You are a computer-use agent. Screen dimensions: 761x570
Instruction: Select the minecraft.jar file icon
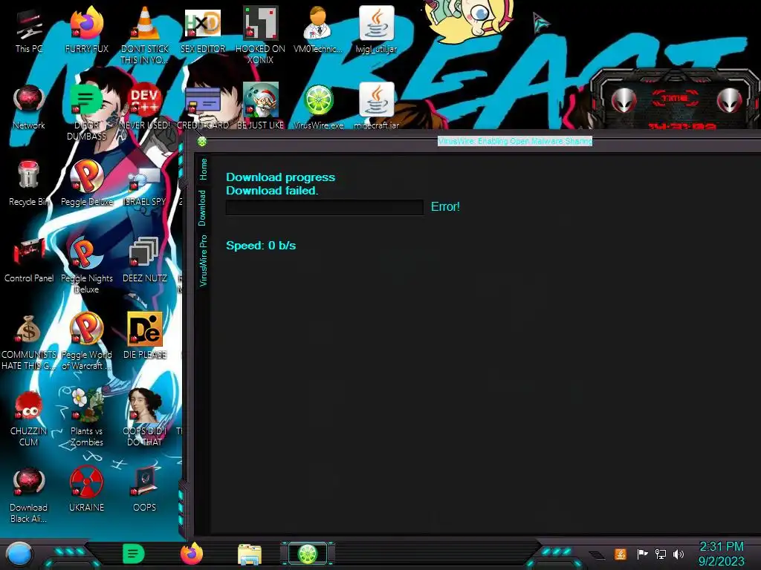point(376,107)
